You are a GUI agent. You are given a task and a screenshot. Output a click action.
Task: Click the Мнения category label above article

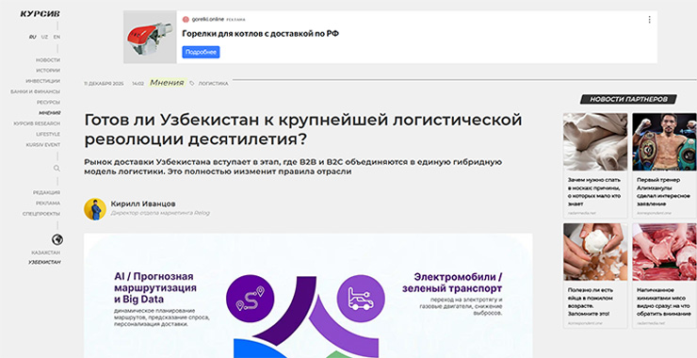click(x=167, y=83)
